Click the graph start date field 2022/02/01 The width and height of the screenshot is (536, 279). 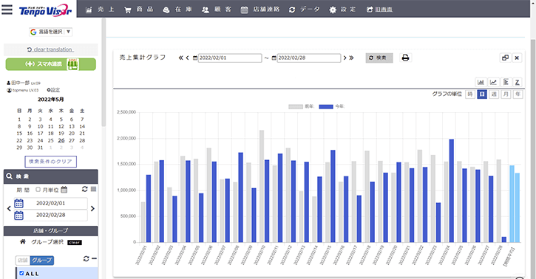(x=230, y=58)
